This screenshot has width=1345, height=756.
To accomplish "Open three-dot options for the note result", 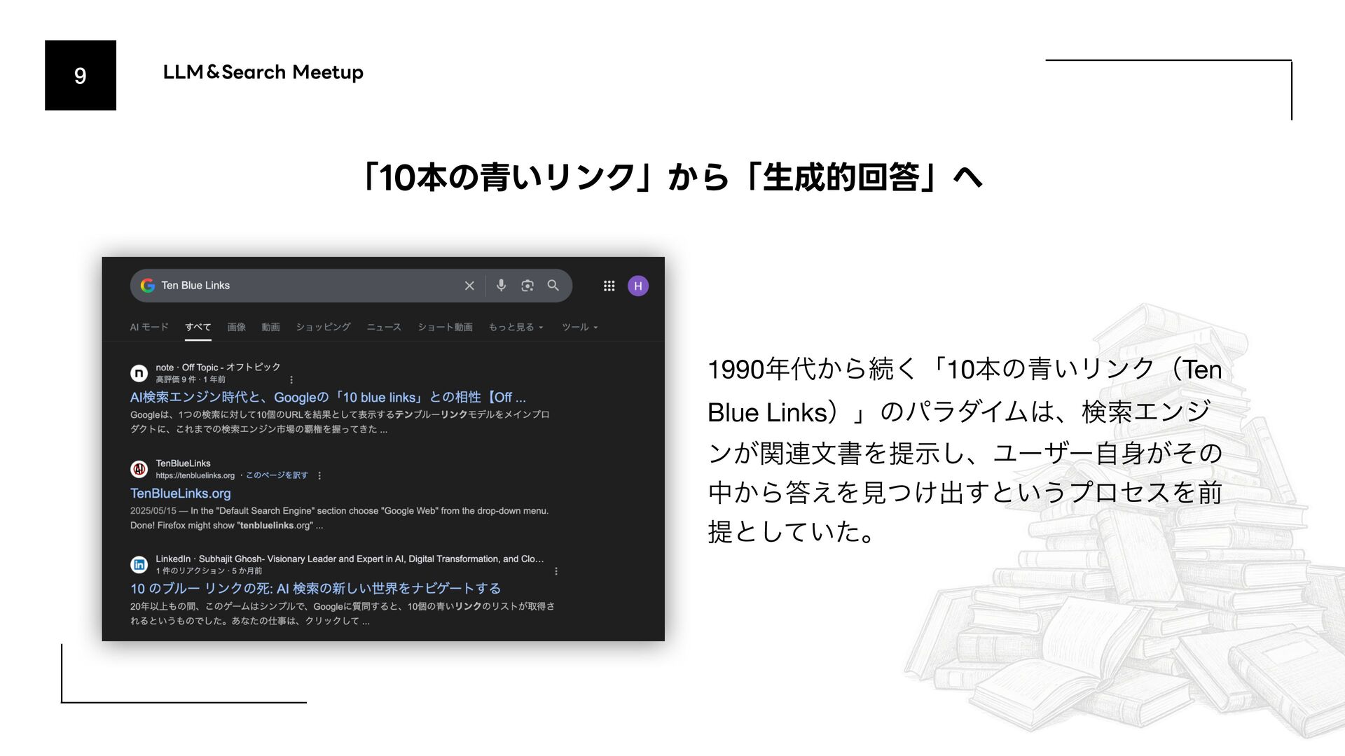I will 291,379.
